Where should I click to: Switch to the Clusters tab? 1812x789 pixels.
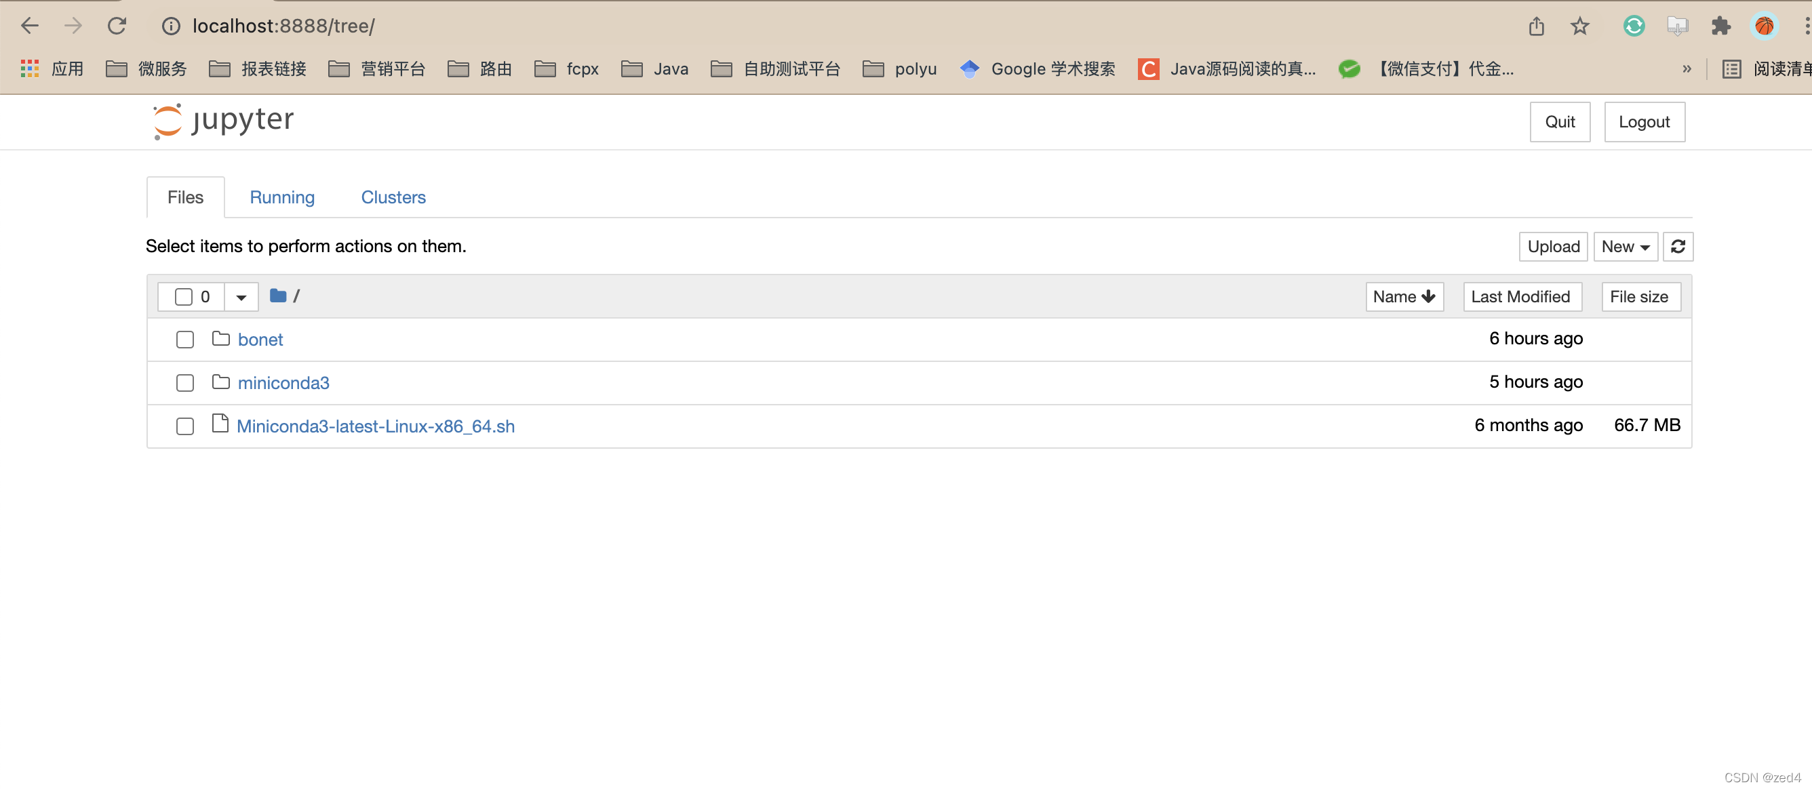pos(393,198)
